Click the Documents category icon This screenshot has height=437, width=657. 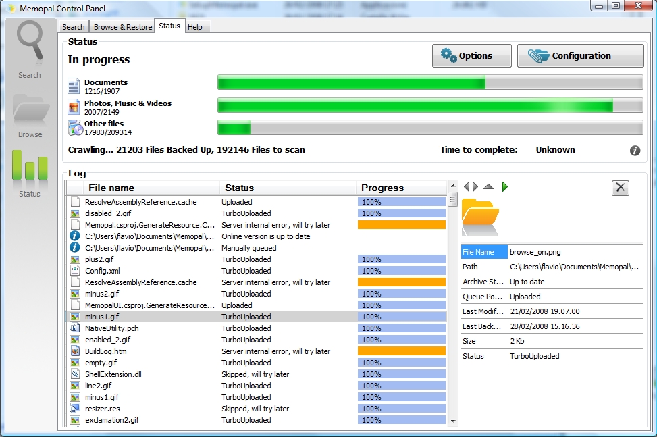click(x=74, y=86)
